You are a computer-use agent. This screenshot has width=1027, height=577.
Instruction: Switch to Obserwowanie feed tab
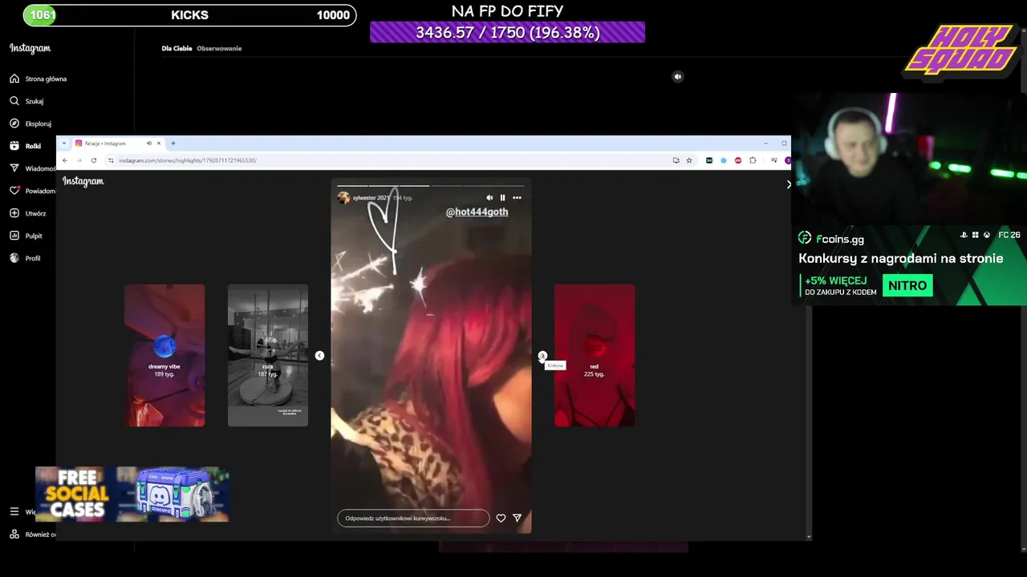tap(219, 48)
